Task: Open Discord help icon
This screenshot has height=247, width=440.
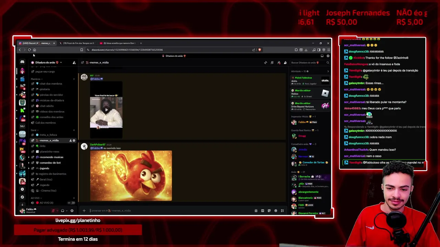Action: [328, 56]
